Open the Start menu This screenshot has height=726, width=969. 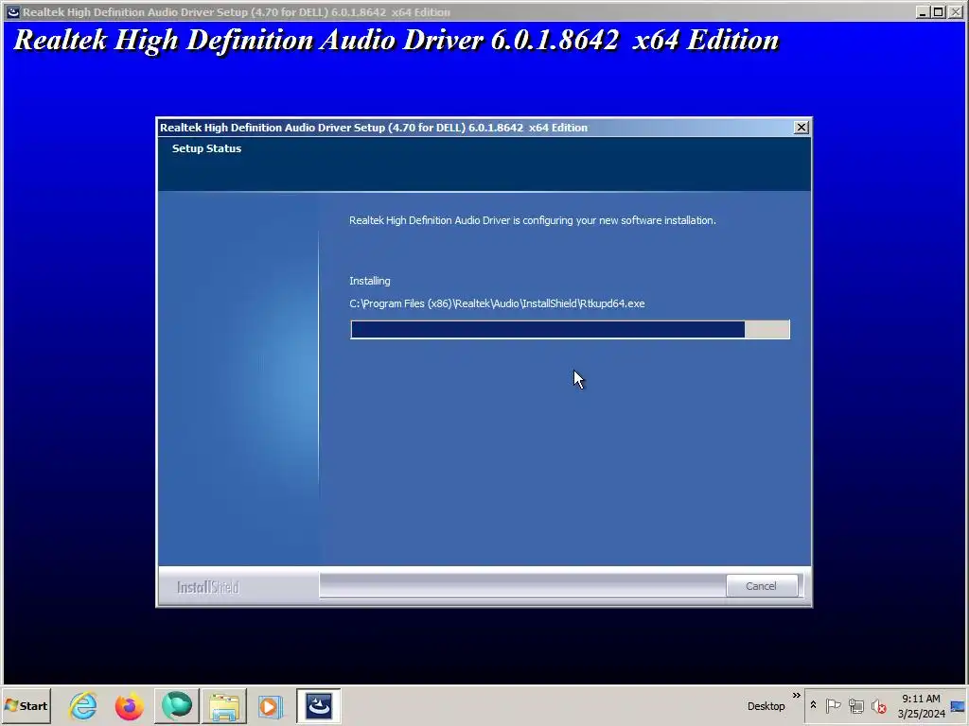(x=26, y=705)
